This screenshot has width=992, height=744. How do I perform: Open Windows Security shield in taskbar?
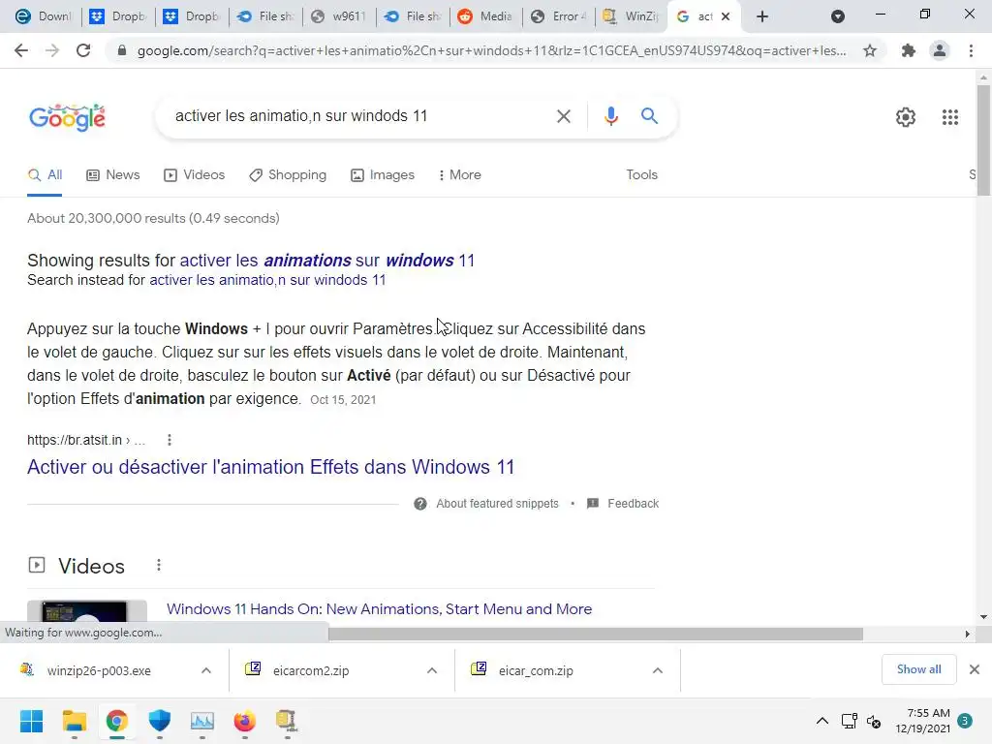(160, 721)
